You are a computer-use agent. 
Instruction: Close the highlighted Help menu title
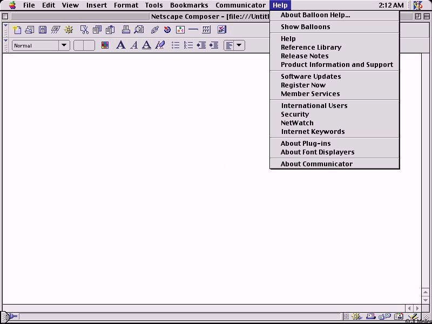point(280,5)
